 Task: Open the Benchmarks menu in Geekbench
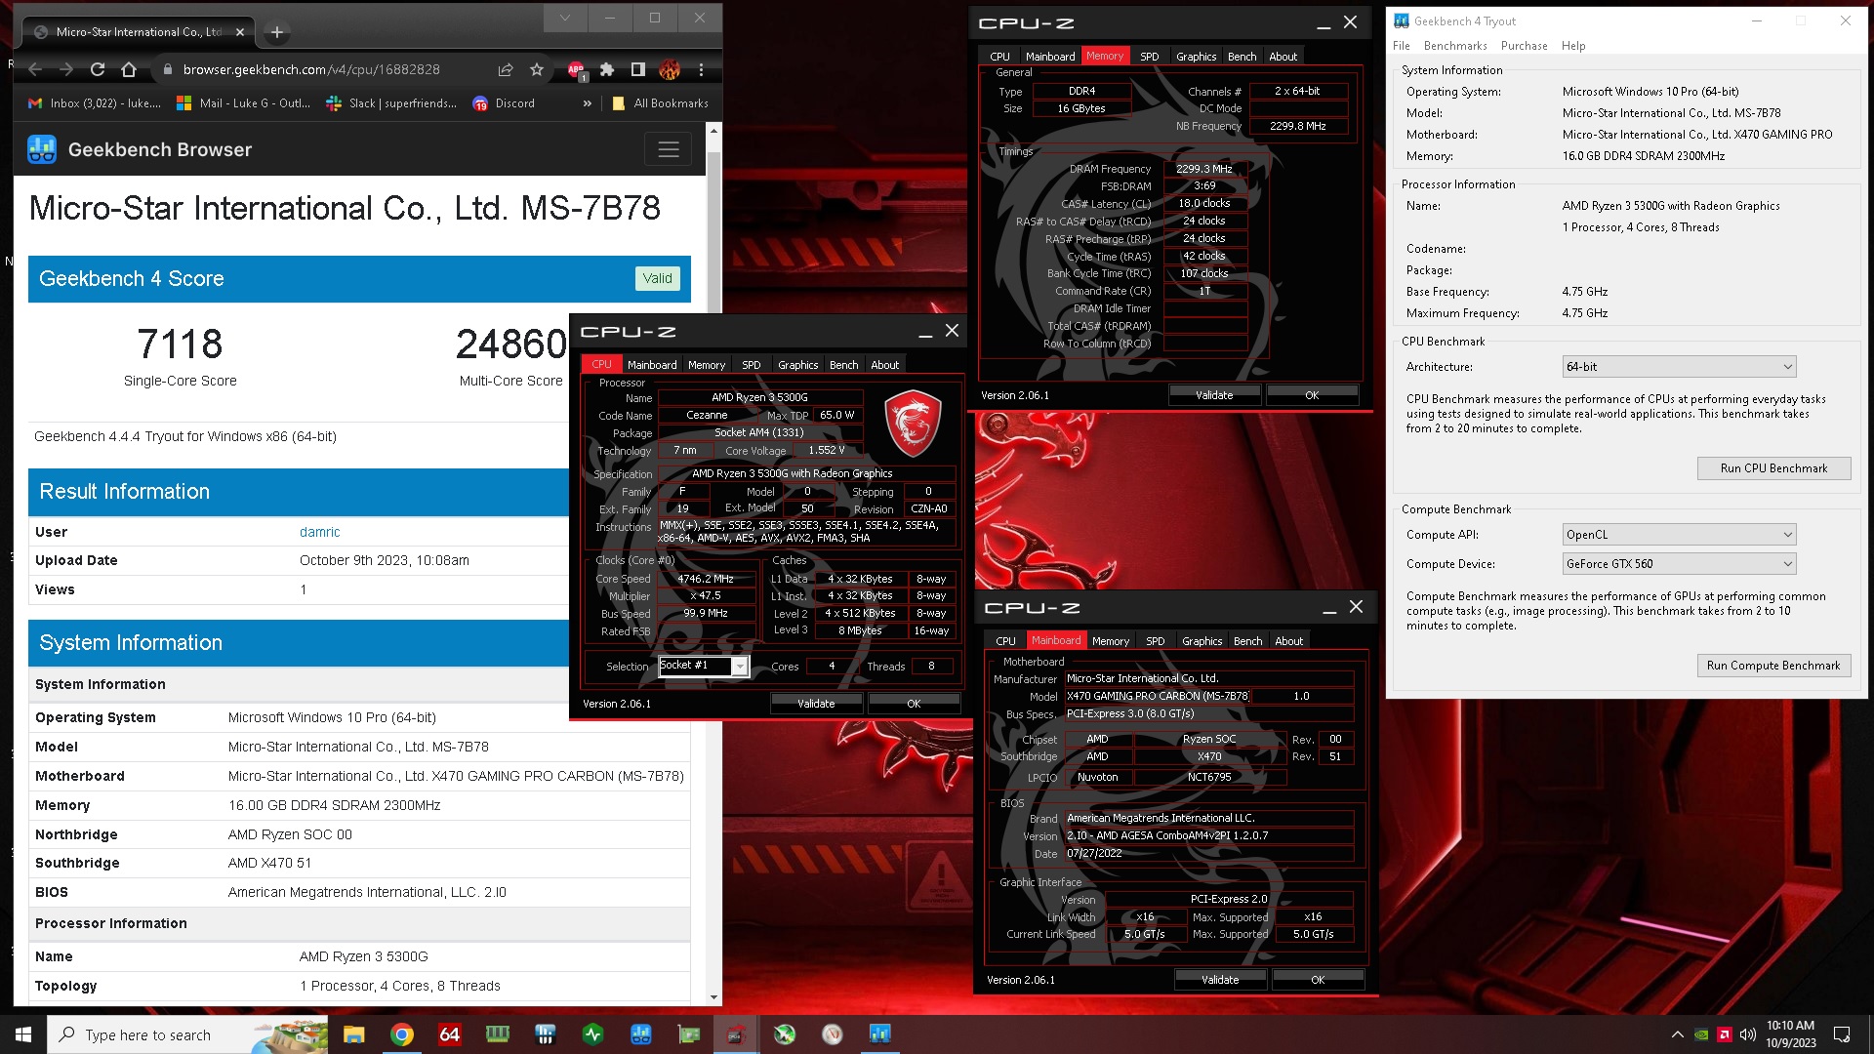click(x=1455, y=46)
